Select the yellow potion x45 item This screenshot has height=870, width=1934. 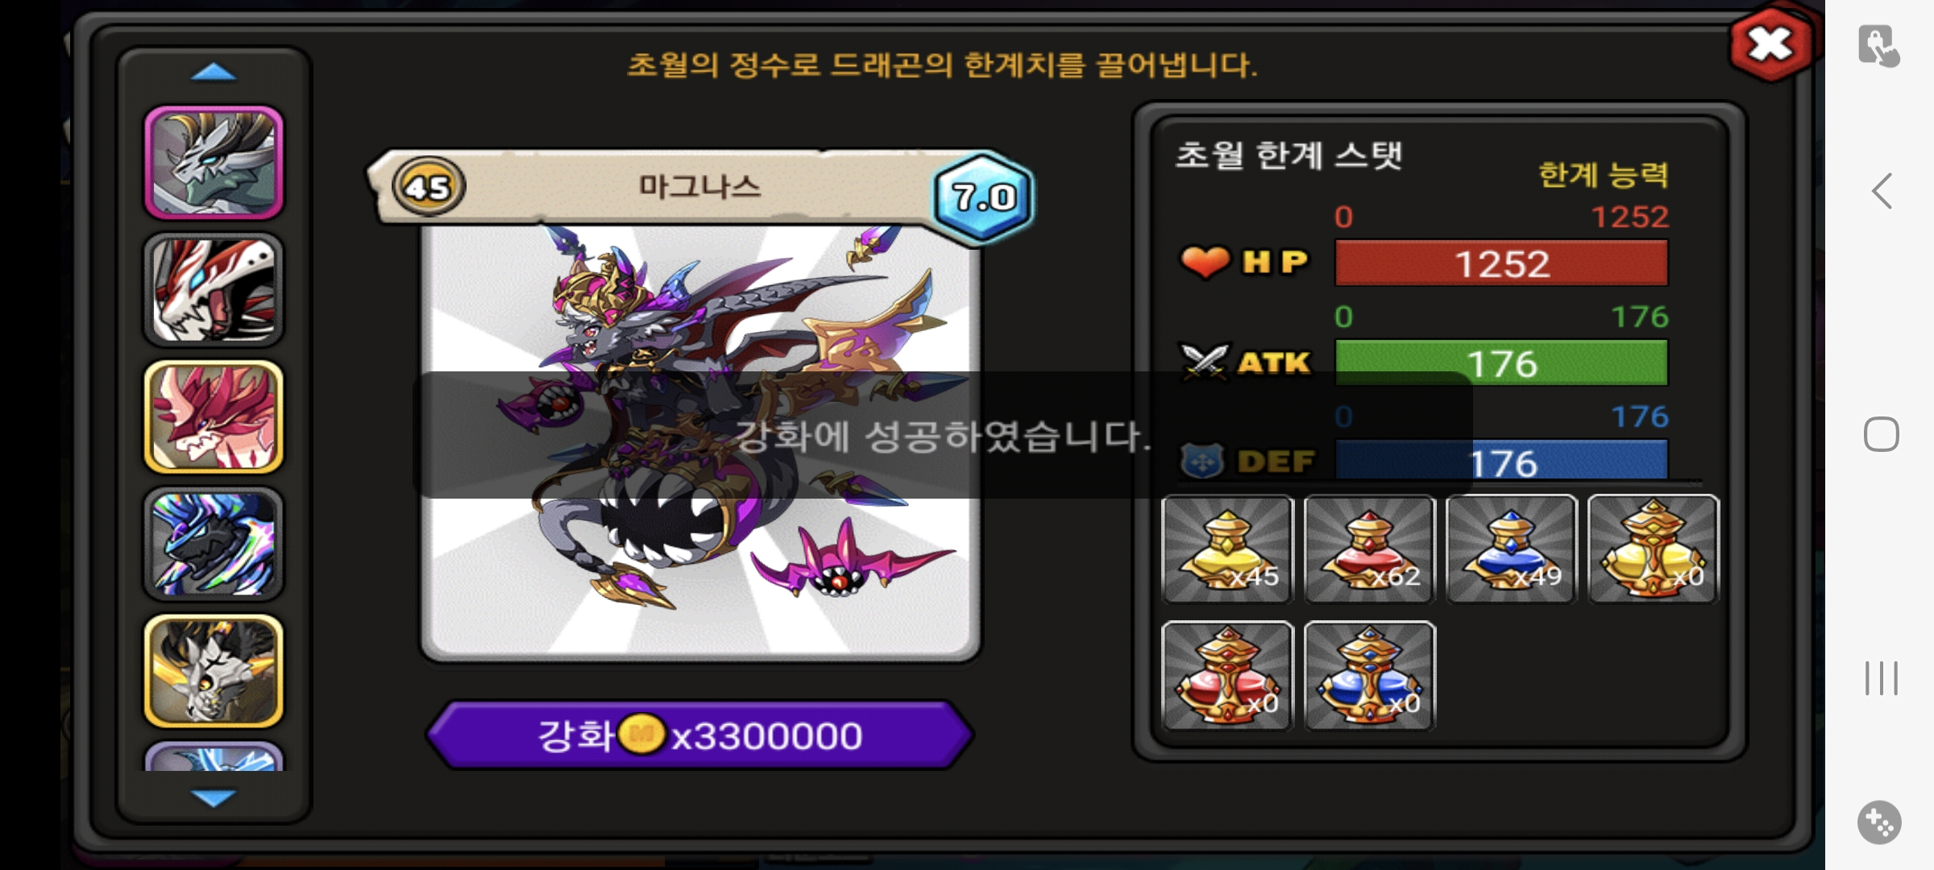pyautogui.click(x=1227, y=549)
